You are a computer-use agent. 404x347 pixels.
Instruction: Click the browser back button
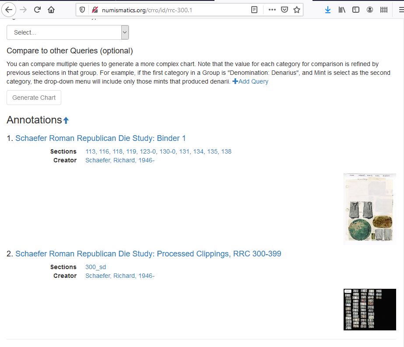(9, 10)
